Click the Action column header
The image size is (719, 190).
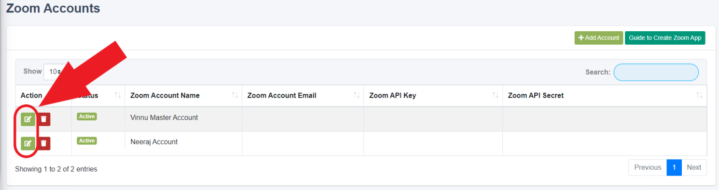(x=31, y=95)
